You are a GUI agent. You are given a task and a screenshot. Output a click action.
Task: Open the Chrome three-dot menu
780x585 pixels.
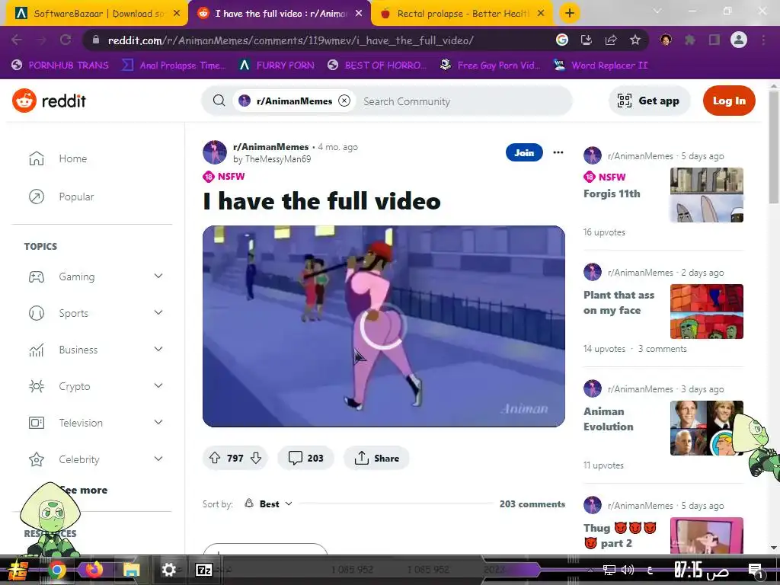pyautogui.click(x=763, y=40)
